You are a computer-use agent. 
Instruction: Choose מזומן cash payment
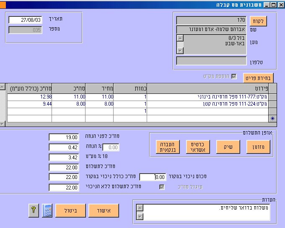tap(258, 147)
